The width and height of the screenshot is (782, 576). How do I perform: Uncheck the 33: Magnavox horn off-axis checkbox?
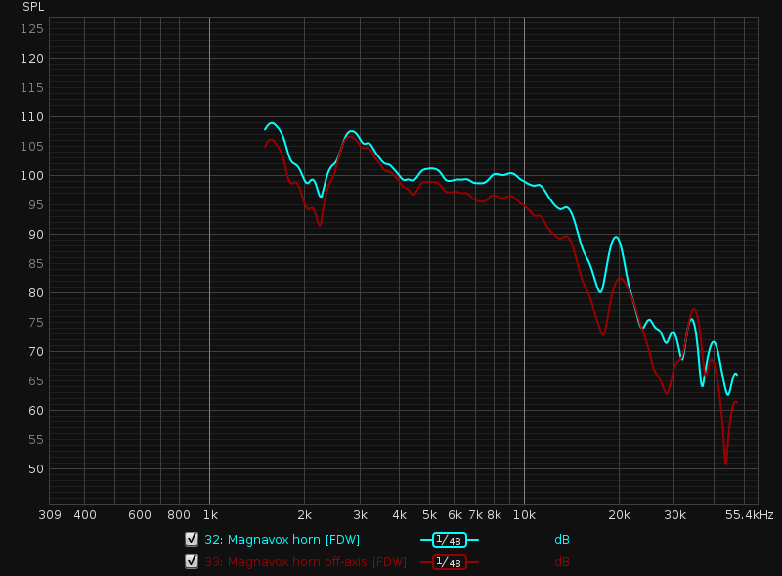coord(192,561)
